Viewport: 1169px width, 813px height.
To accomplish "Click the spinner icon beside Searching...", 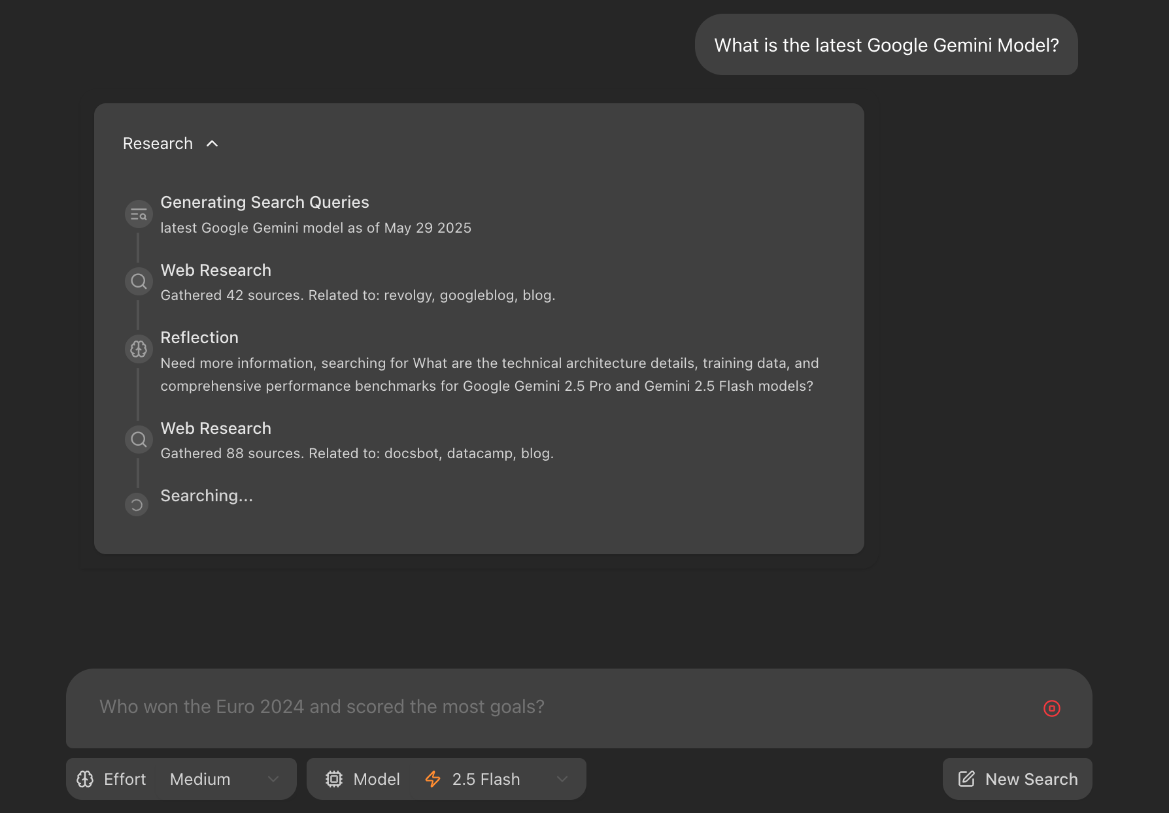I will [137, 504].
